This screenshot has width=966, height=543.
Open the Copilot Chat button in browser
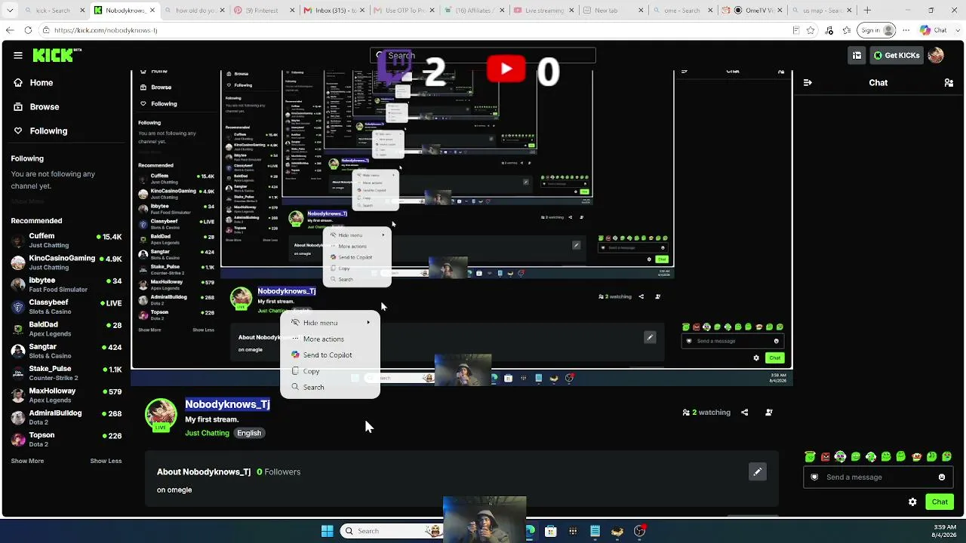933,30
